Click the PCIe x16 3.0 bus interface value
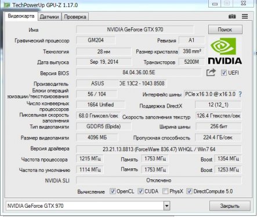 [211, 94]
